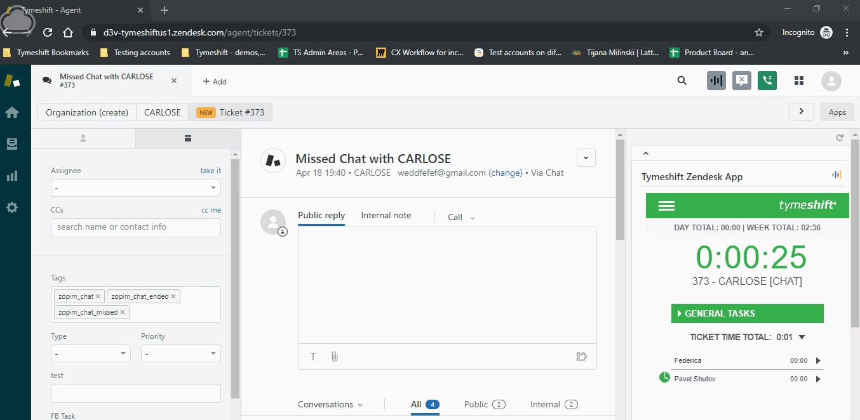860x420 pixels.
Task: Show Public conversations tab
Action: 485,404
